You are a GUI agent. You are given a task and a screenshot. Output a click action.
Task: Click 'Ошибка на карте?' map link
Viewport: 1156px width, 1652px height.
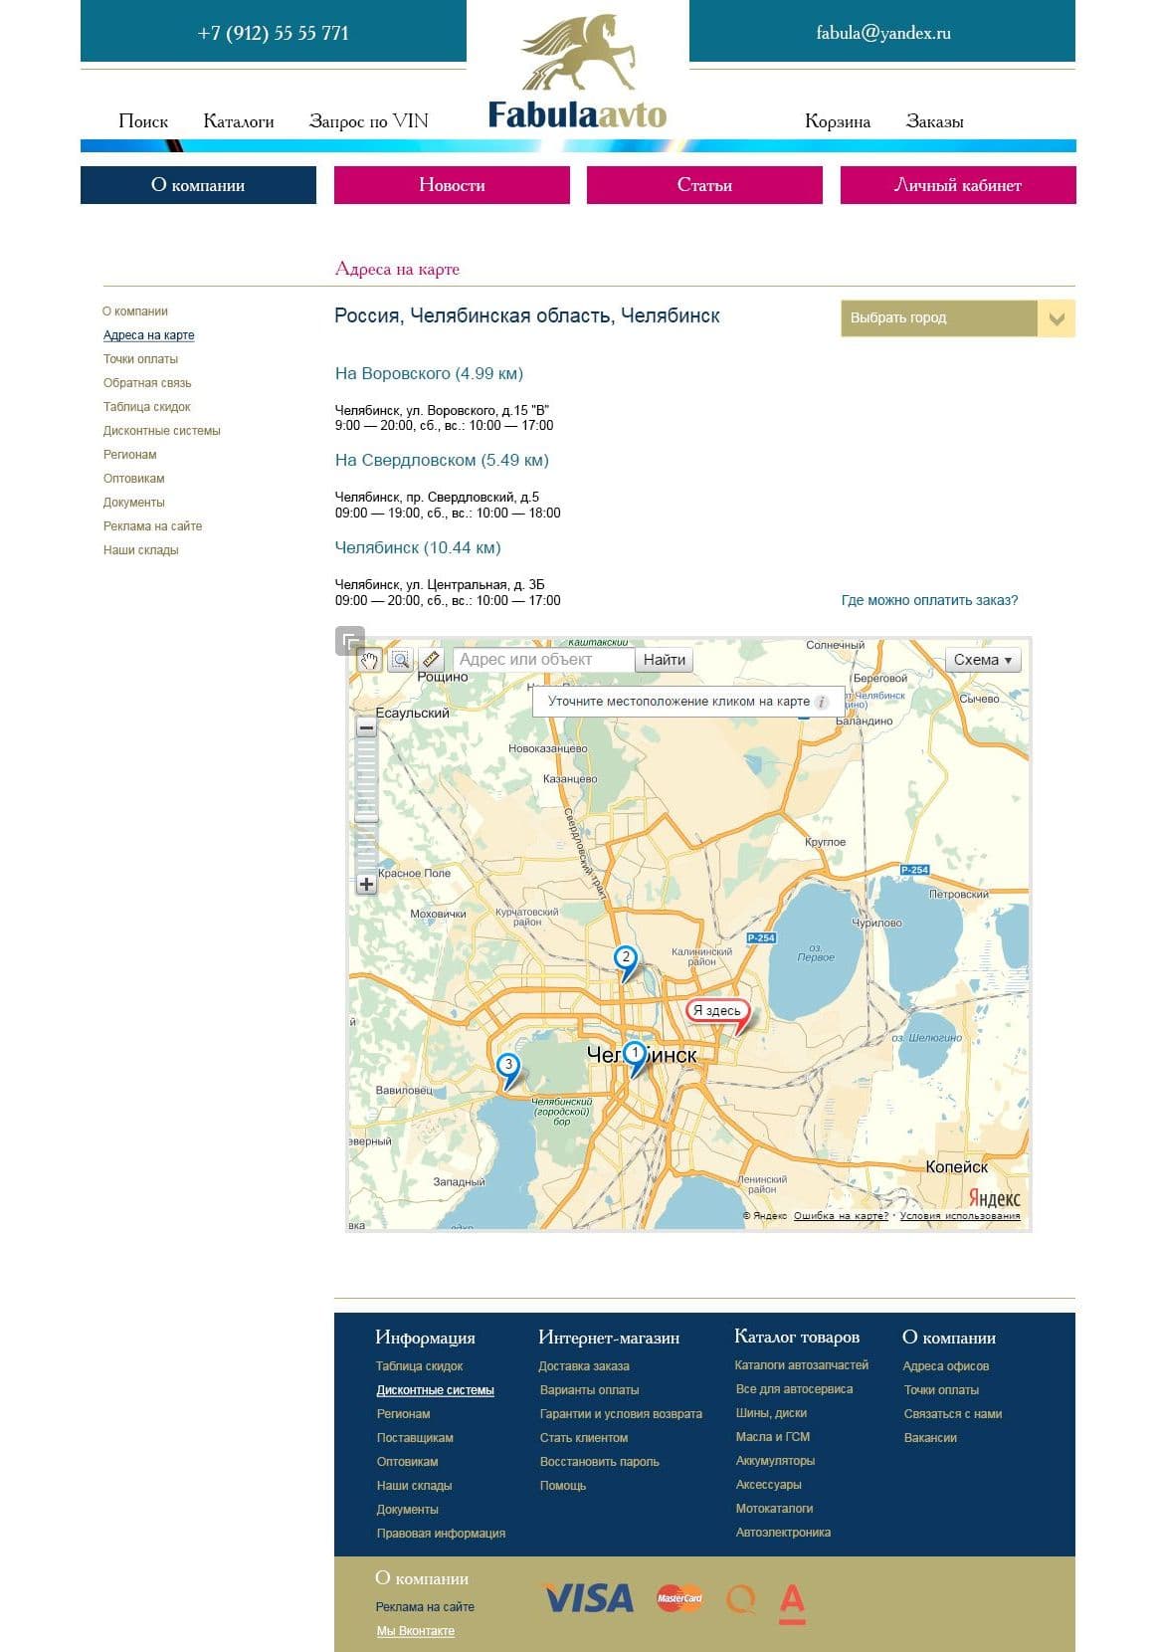click(x=841, y=1215)
